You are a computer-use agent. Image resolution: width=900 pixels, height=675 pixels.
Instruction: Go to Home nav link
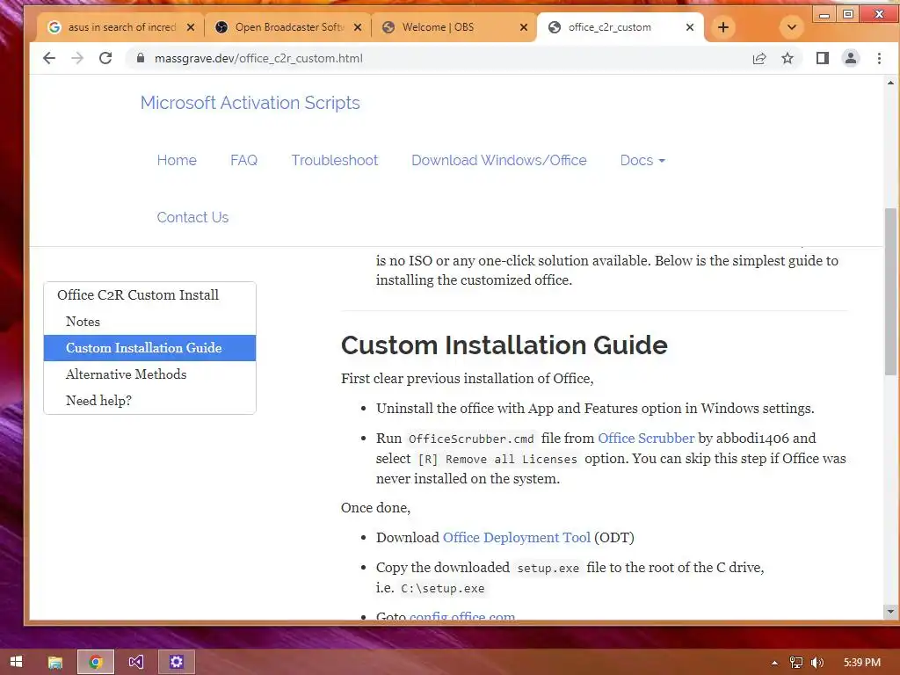177,160
